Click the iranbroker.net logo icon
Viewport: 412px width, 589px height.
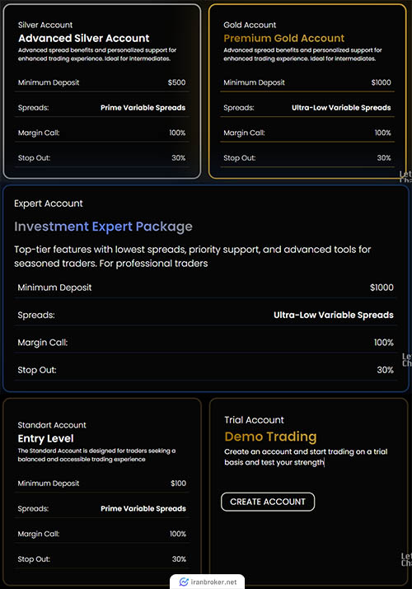tap(184, 582)
